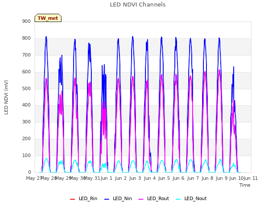The width and height of the screenshot is (277, 207).
Task: Click the Jun 9 x-axis label
Action: click(222, 178)
